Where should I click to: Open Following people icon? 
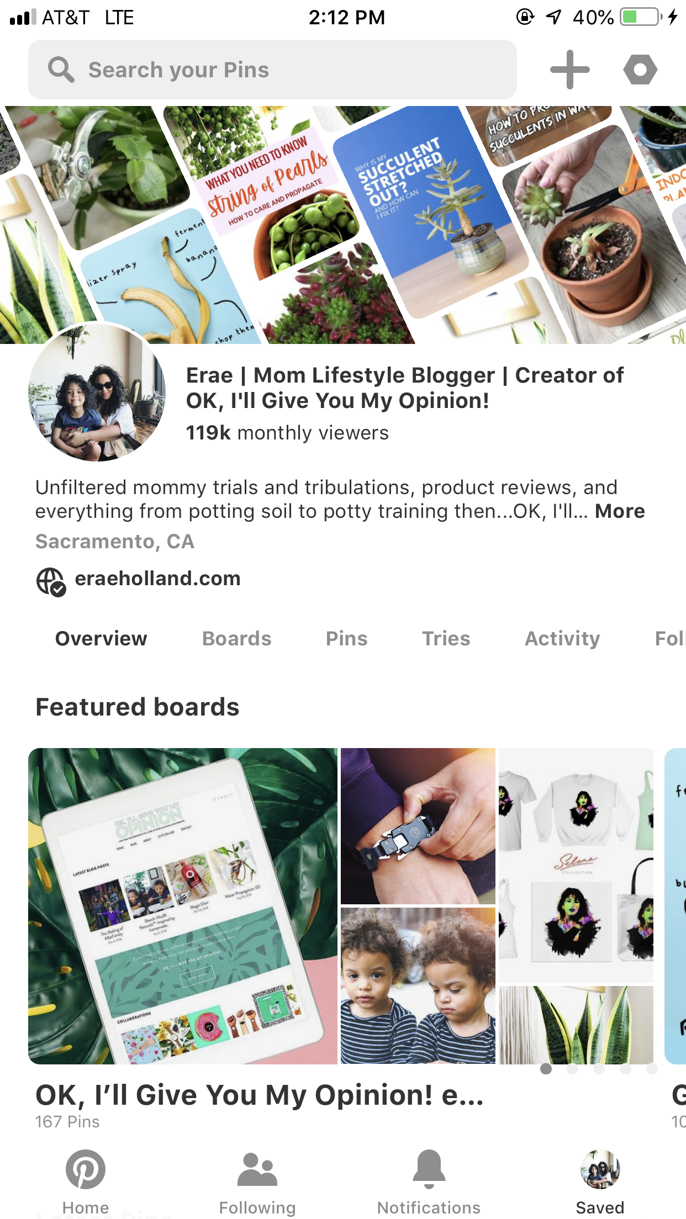pyautogui.click(x=257, y=1169)
